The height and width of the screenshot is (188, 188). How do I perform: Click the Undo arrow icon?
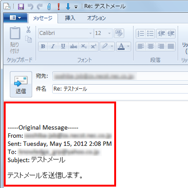point(31,7)
